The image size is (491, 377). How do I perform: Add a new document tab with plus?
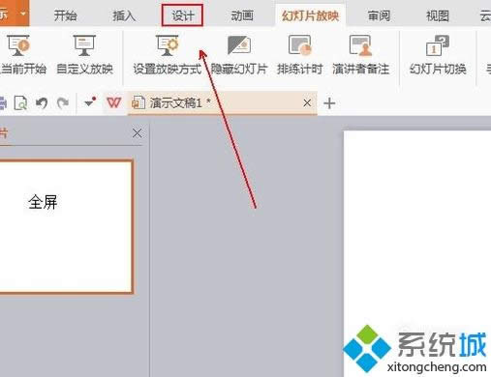[329, 103]
